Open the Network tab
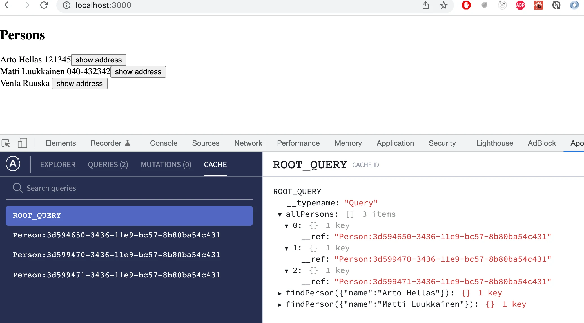Image resolution: width=584 pixels, height=323 pixels. click(x=248, y=143)
